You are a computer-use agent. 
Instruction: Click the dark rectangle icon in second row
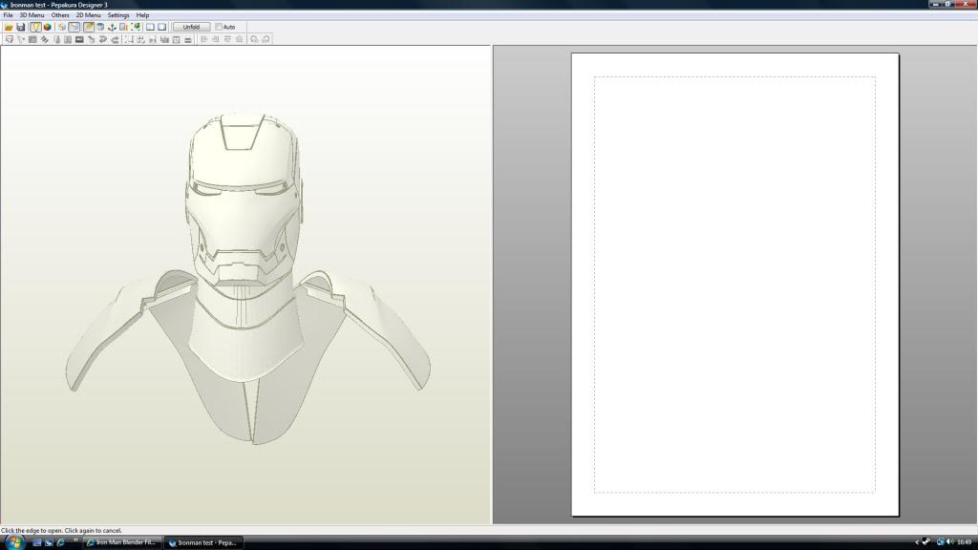pyautogui.click(x=79, y=39)
